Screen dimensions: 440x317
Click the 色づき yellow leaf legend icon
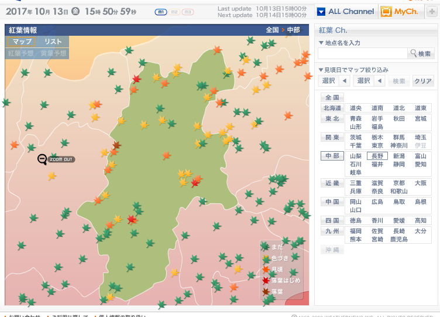(266, 258)
